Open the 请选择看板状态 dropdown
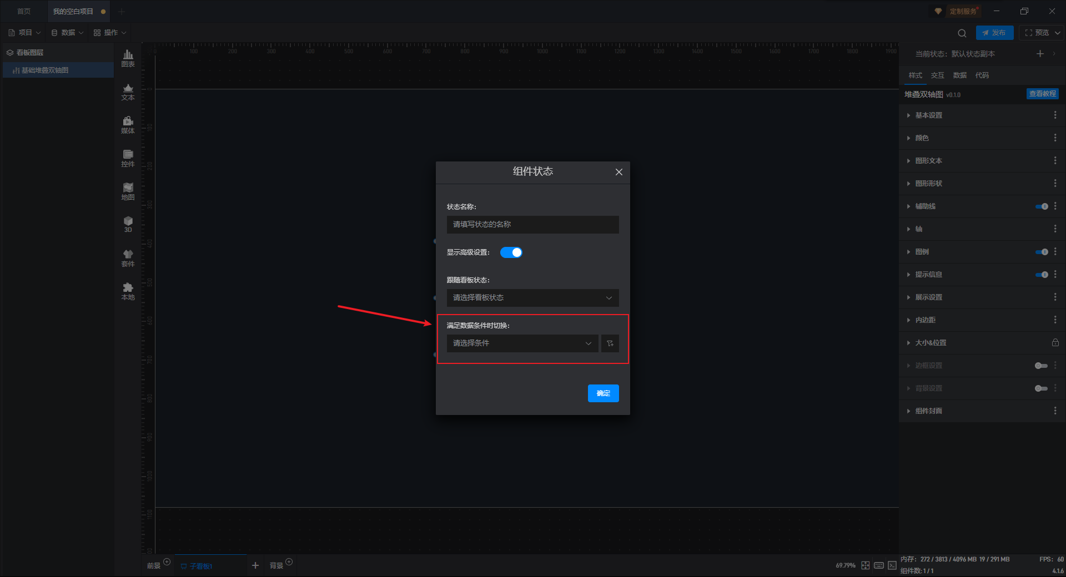Viewport: 1066px width, 577px height. pos(532,298)
